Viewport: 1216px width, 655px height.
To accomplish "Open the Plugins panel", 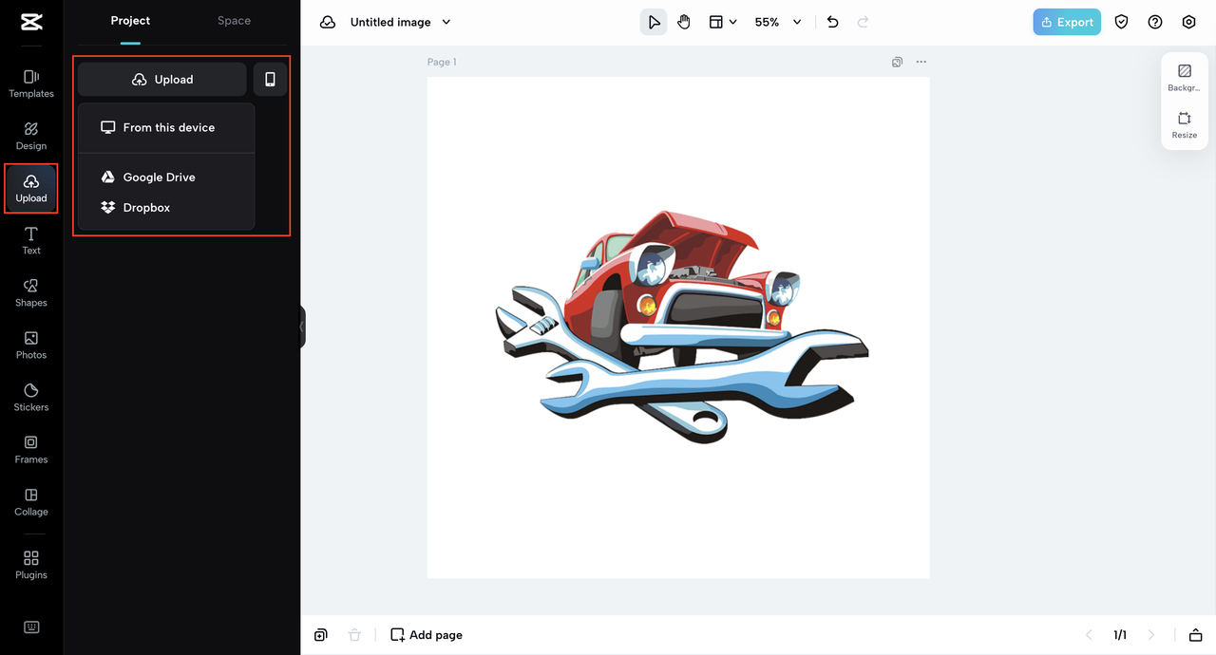I will coord(31,565).
